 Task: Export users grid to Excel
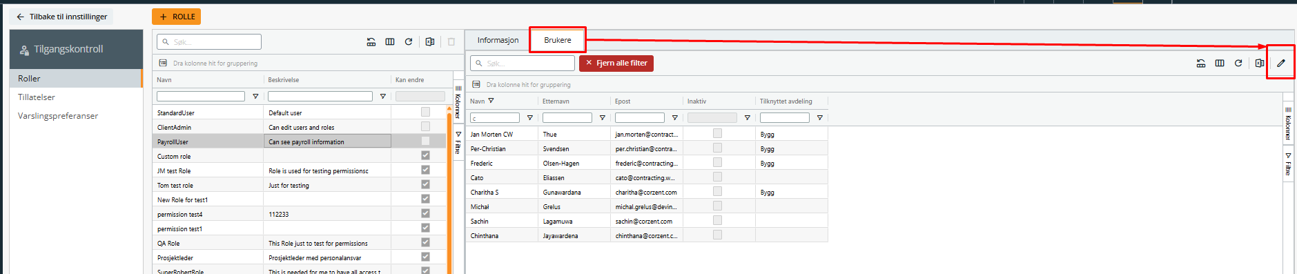(x=1260, y=63)
